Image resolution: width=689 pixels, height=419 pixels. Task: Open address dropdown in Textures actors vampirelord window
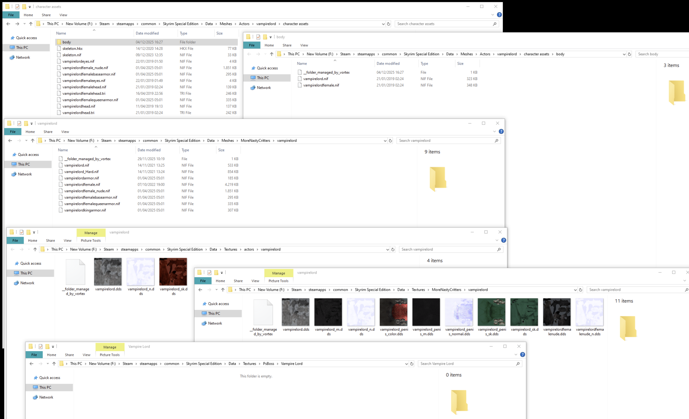(x=388, y=250)
